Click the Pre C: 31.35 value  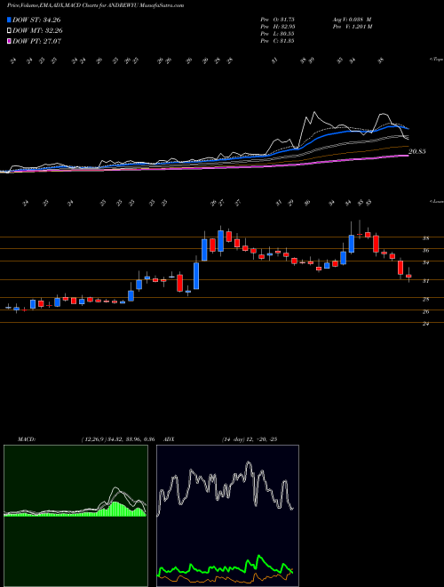coord(277,41)
